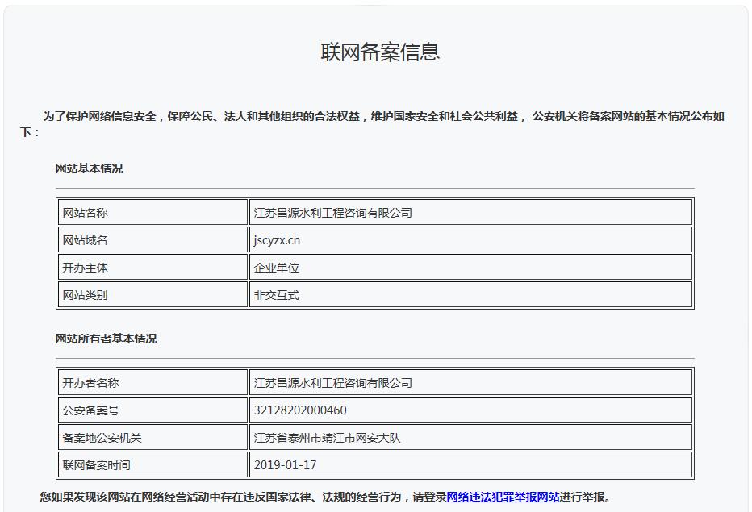Image resolution: width=752 pixels, height=512 pixels.
Task: Select the 开办主体 label cell
Action: pos(85,268)
